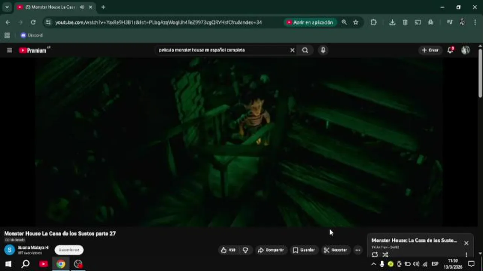Open the Crear create button
This screenshot has height=271, width=483.
click(x=430, y=50)
